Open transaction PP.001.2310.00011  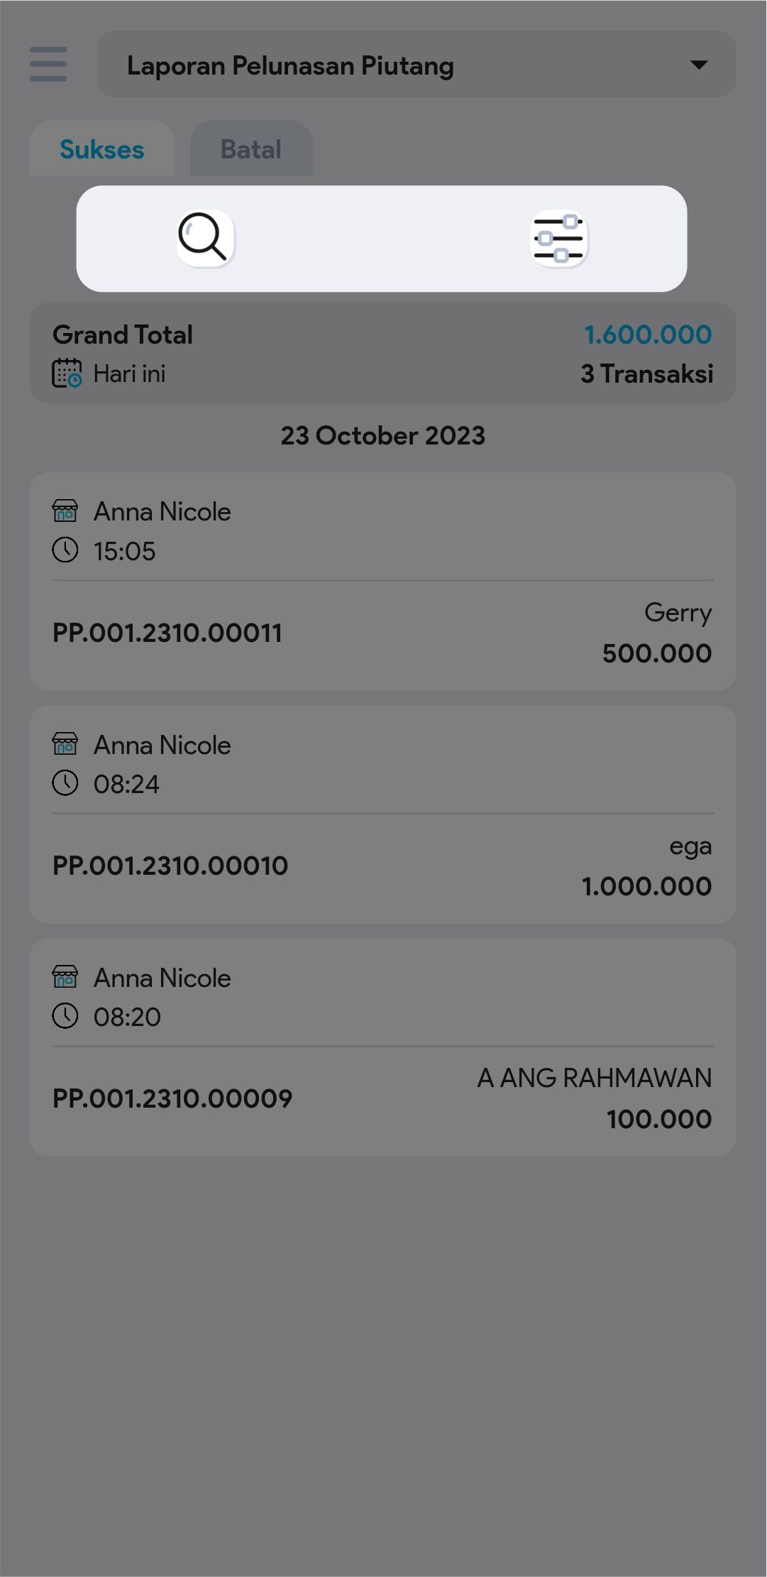coord(167,633)
